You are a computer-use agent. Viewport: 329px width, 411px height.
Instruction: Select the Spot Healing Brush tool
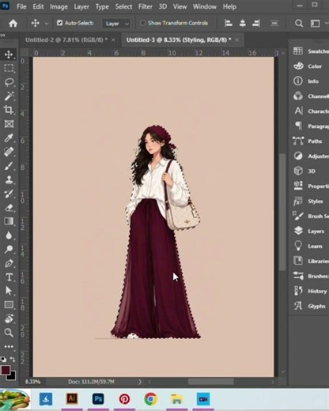(x=9, y=152)
